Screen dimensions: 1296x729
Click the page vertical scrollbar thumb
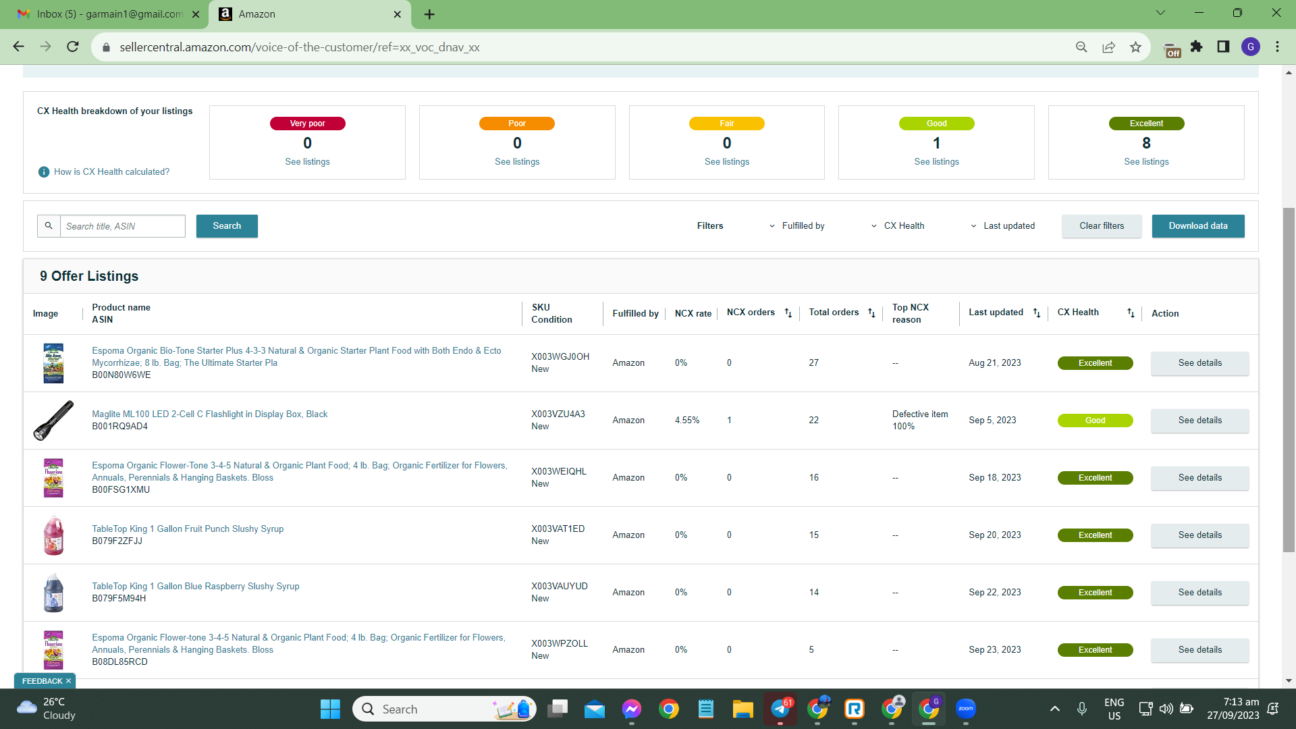(x=1289, y=380)
